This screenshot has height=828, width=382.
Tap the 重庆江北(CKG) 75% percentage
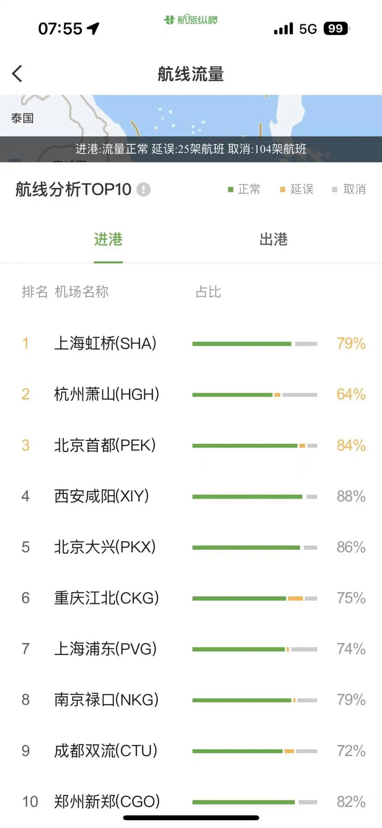pos(351,598)
